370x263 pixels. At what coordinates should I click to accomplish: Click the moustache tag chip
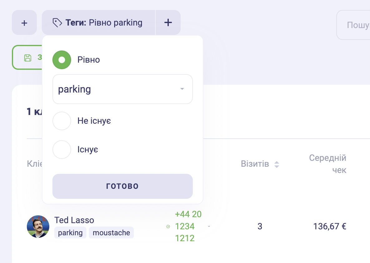tap(111, 232)
